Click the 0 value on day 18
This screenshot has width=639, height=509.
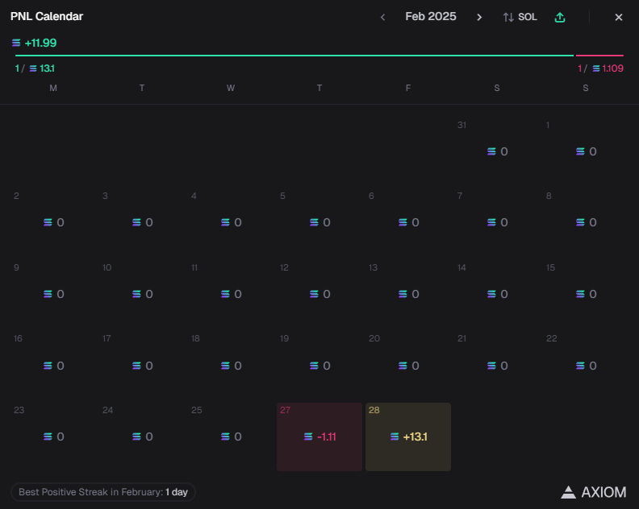tap(238, 366)
